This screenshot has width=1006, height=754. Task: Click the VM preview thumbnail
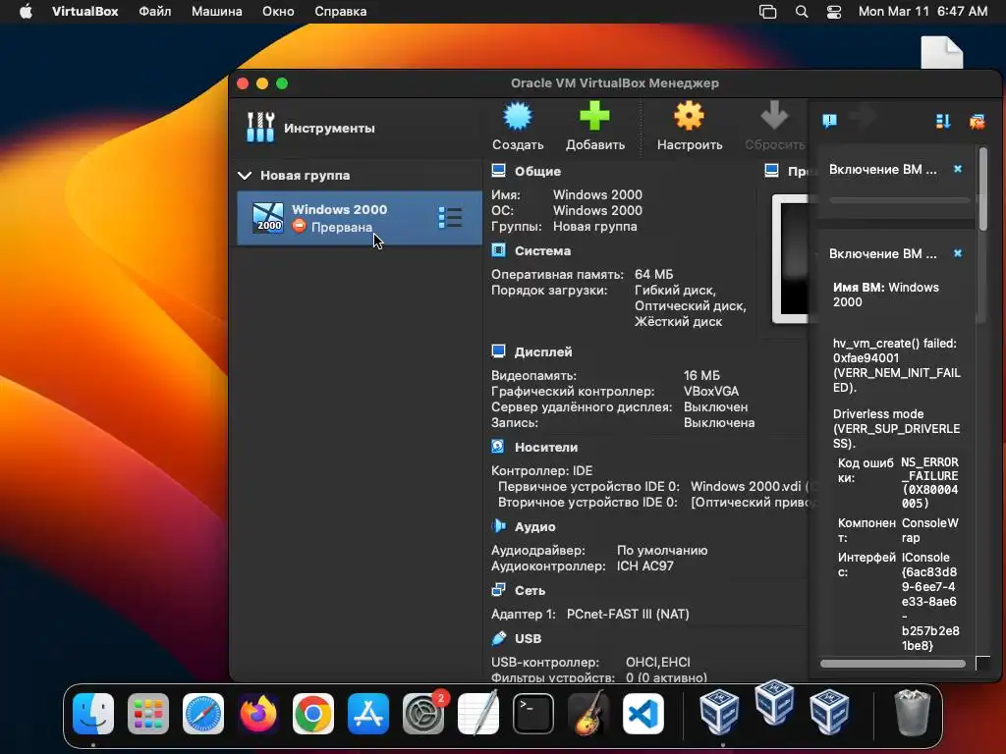[790, 258]
